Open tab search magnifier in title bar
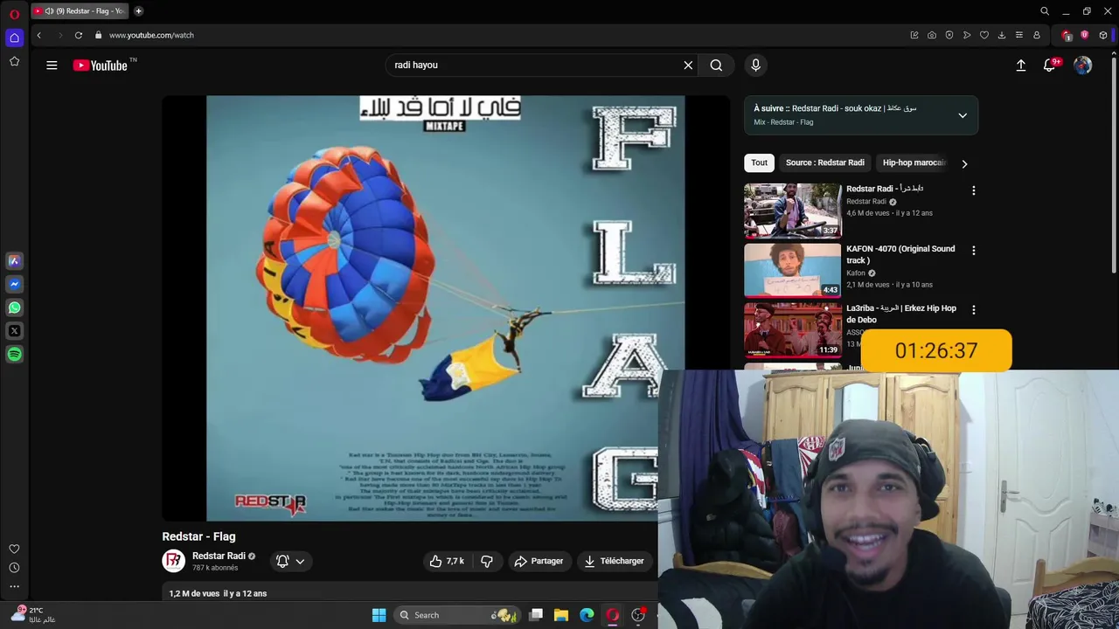This screenshot has height=629, width=1119. (x=1045, y=11)
